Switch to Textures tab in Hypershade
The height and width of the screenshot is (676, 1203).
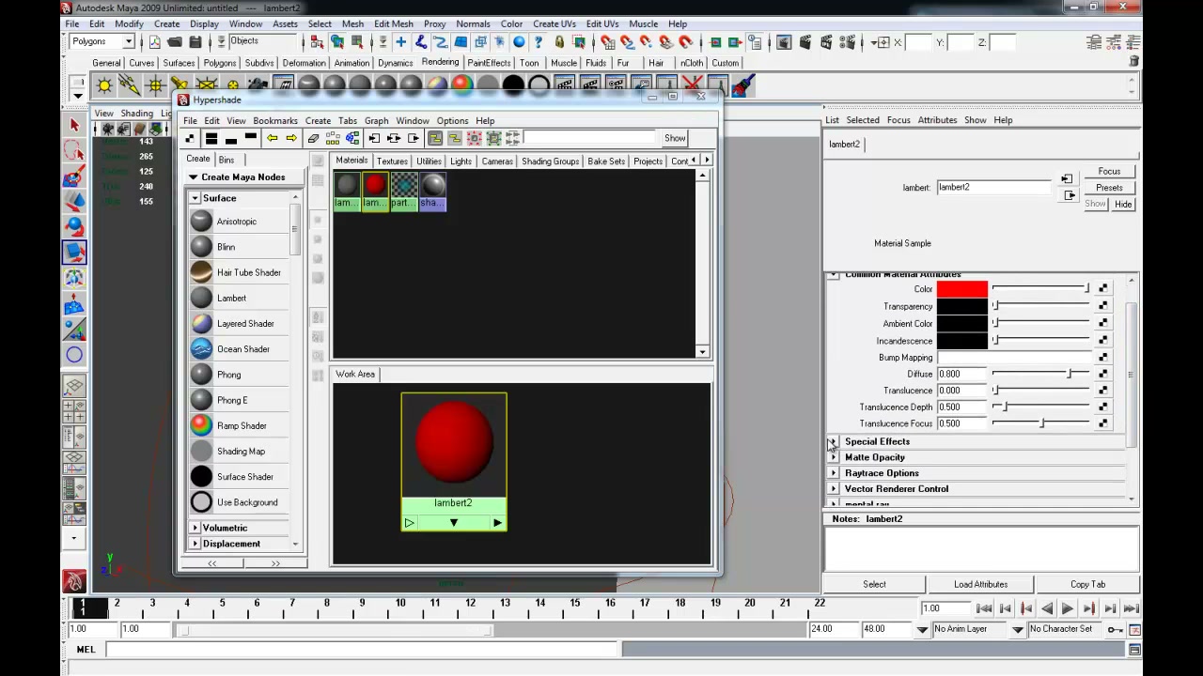click(x=392, y=161)
